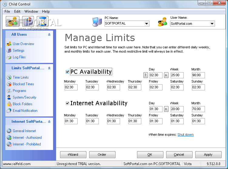The image size is (228, 169).
Task: Click the Internet Availability Month field
Action: tap(198, 109)
